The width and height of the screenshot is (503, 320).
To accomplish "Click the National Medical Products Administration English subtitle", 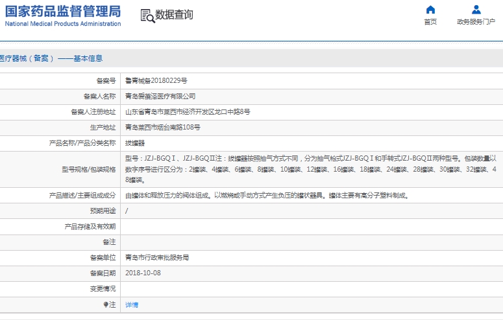I will point(63,24).
